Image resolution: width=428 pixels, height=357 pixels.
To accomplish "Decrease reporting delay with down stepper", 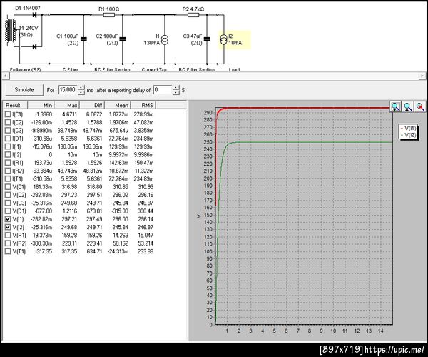I will tap(176, 92).
